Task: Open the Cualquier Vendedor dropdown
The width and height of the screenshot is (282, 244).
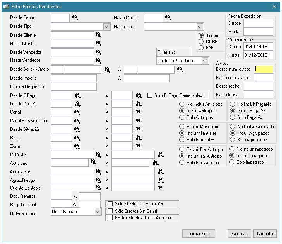Action: (205, 61)
